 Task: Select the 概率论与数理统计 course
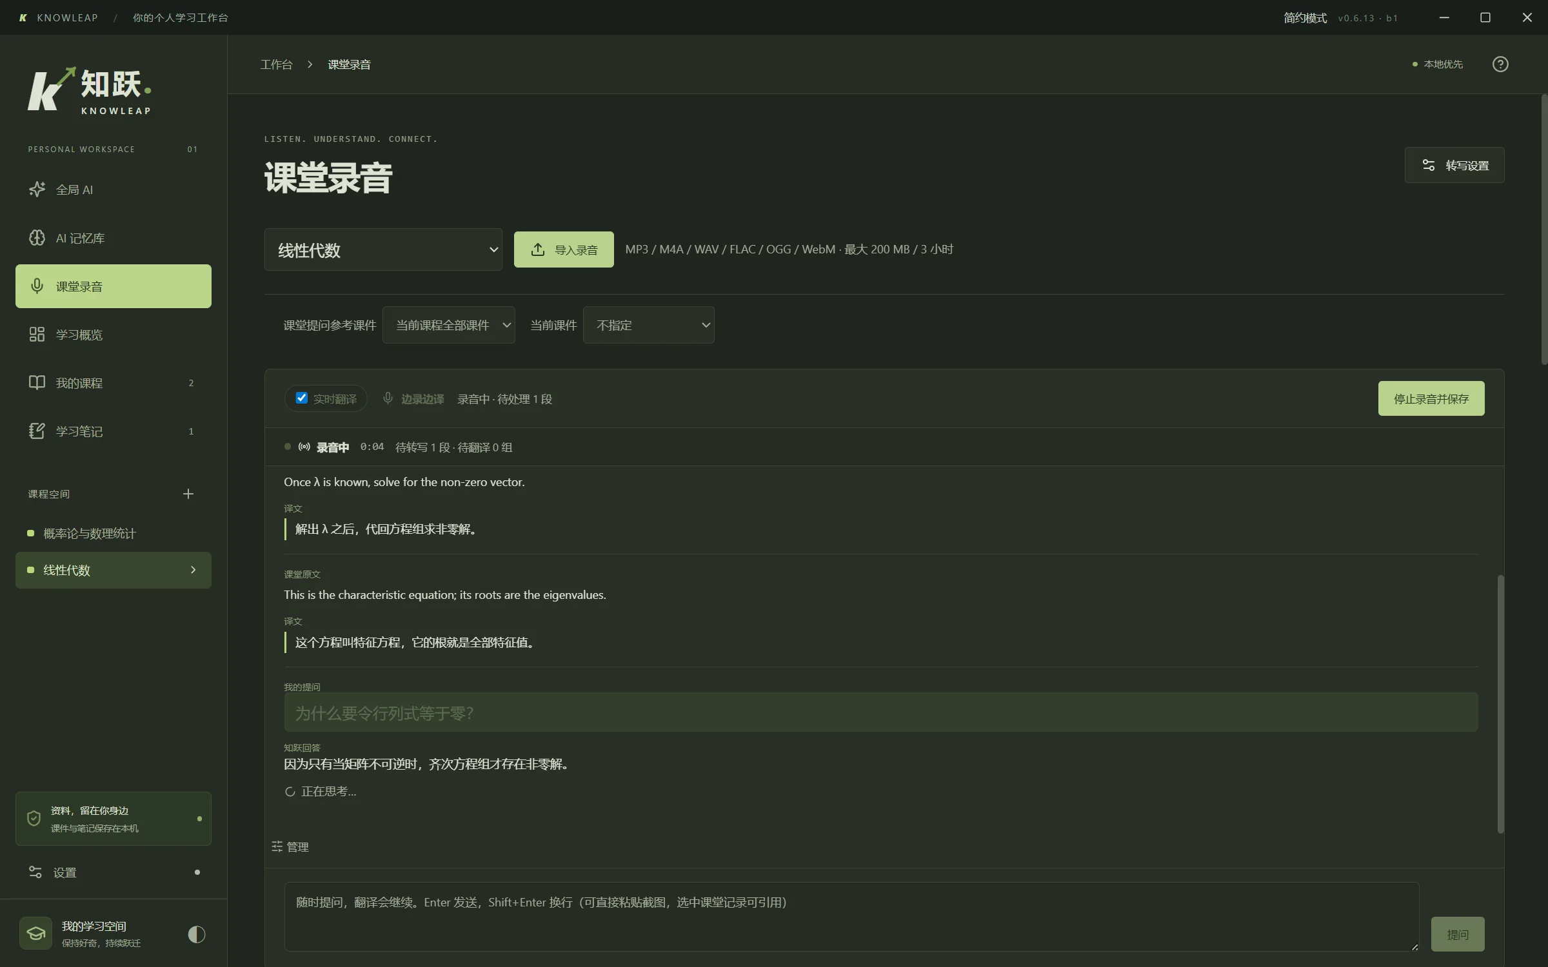(x=113, y=533)
